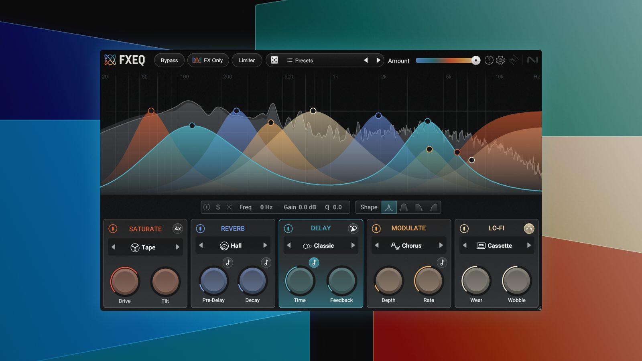
Task: Click the Delay Feedback knob
Action: (x=341, y=281)
